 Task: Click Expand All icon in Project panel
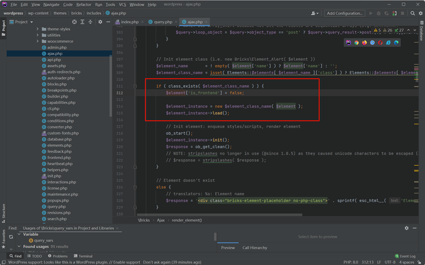82,21
